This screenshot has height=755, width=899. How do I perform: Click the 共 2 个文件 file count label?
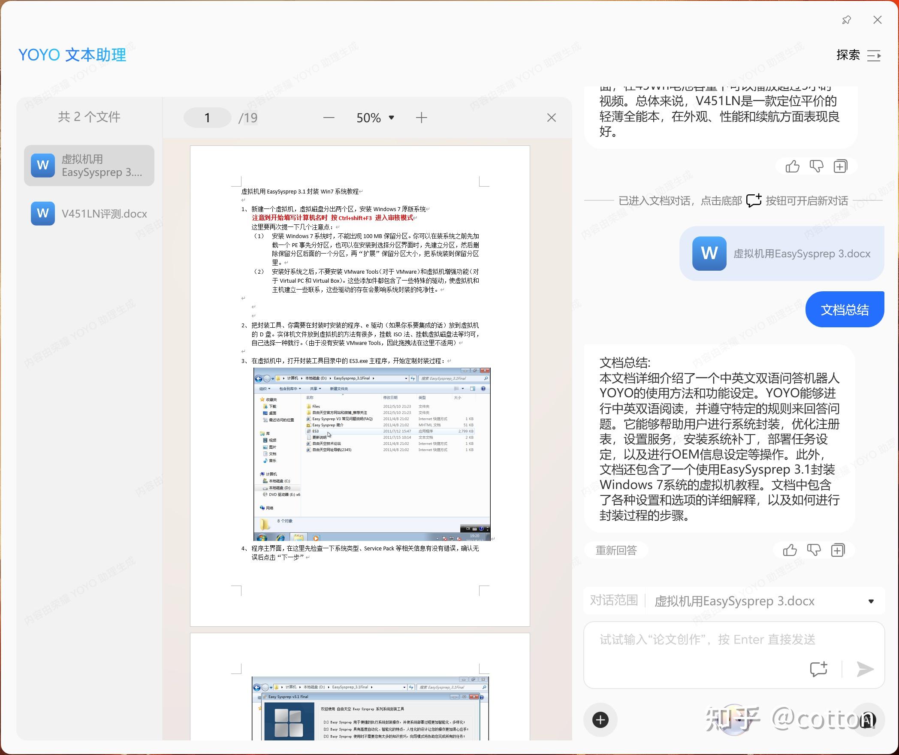tap(89, 117)
